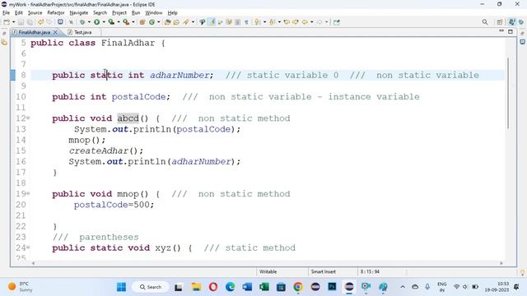The height and width of the screenshot is (296, 527).
Task: Open the New Java Class dropdown arrow
Action: pyautogui.click(x=159, y=22)
